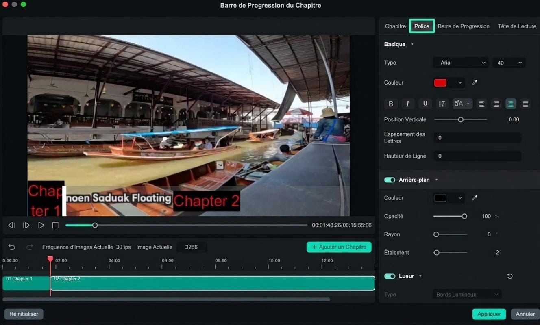Image resolution: width=540 pixels, height=325 pixels.
Task: Open the Barre de Progression tab
Action: click(464, 26)
